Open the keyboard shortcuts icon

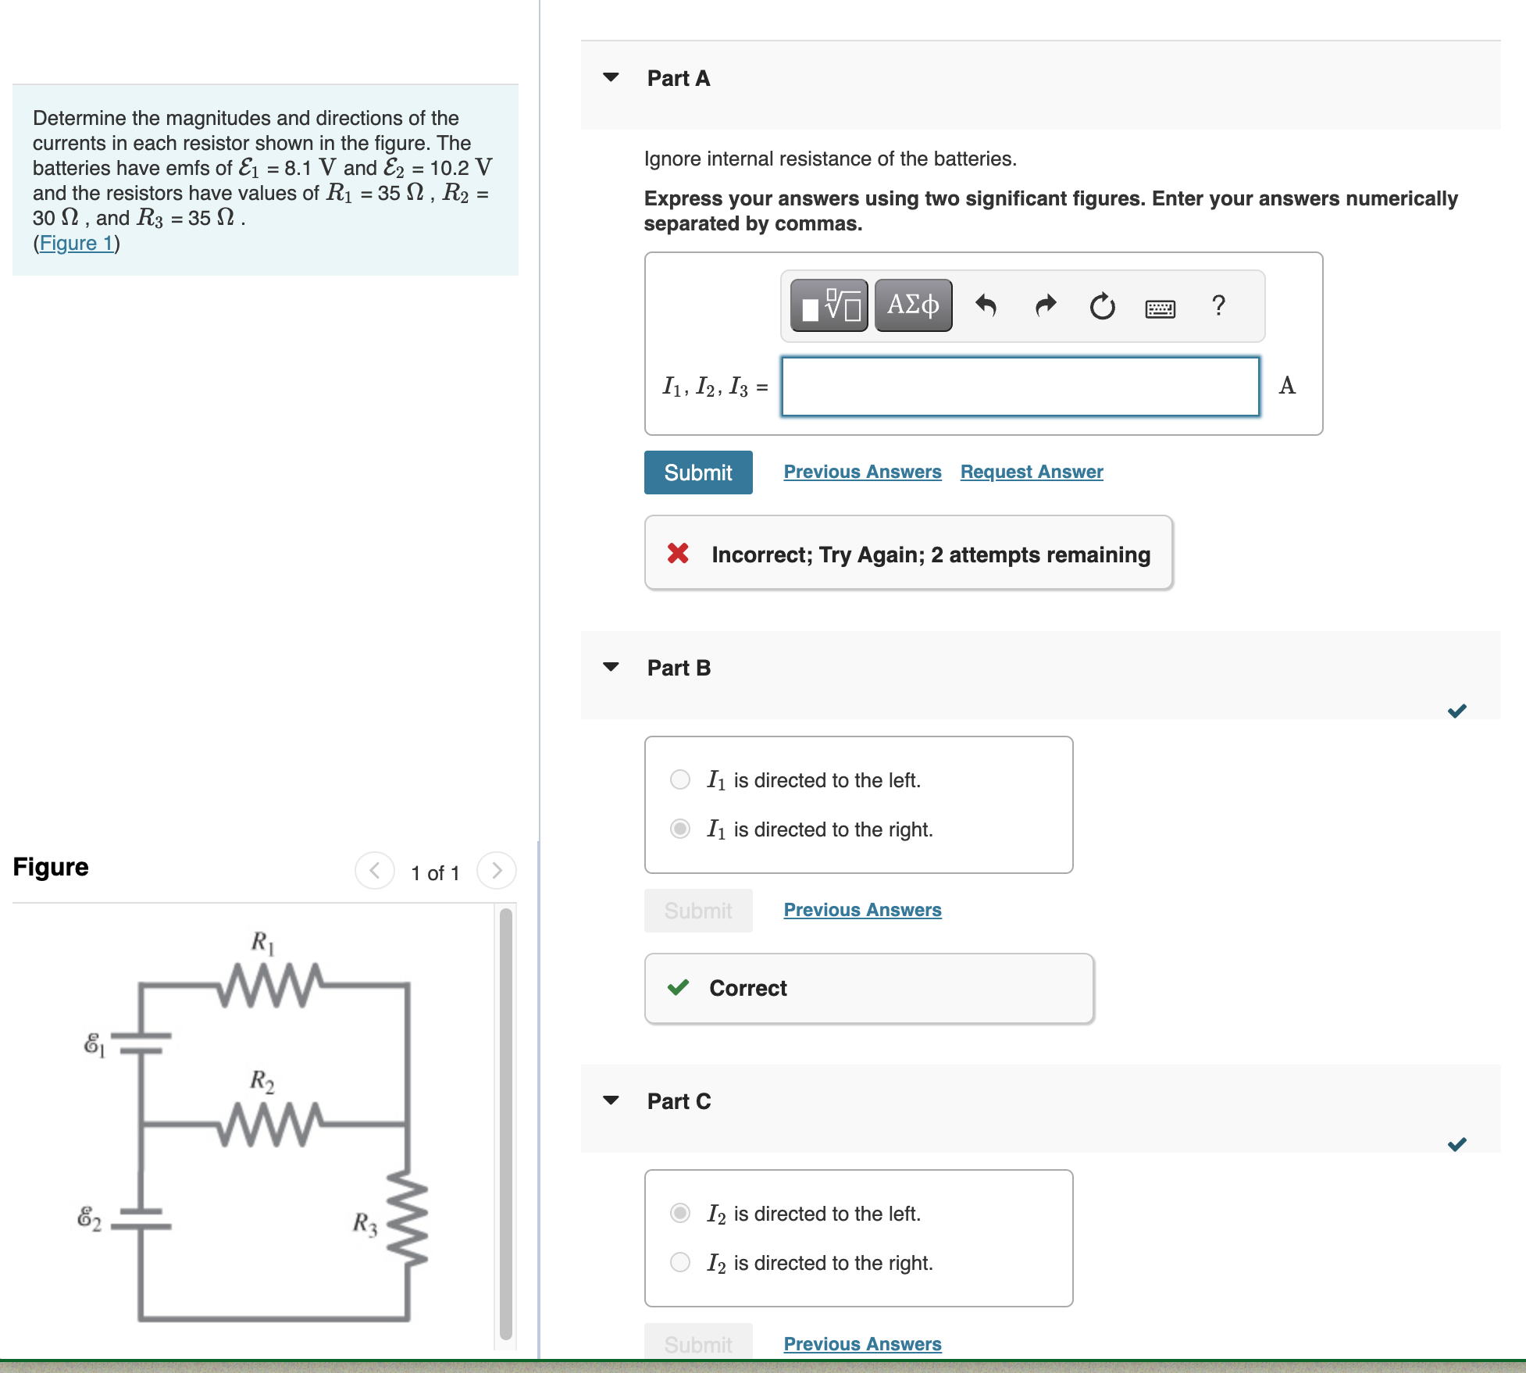(x=1161, y=308)
